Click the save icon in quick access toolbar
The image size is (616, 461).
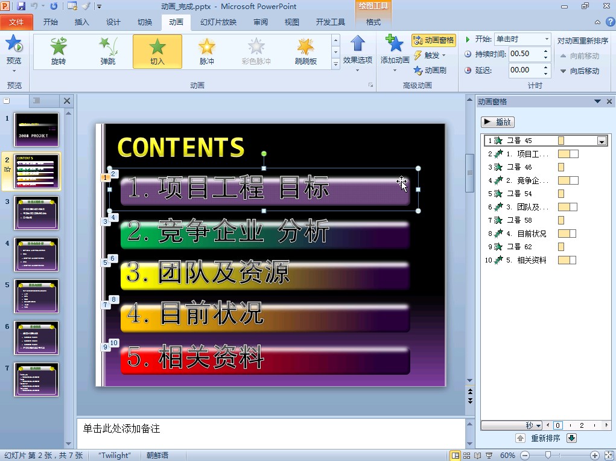[21, 6]
